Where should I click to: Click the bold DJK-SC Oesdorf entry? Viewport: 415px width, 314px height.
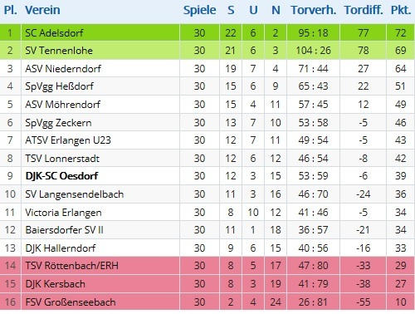click(61, 176)
